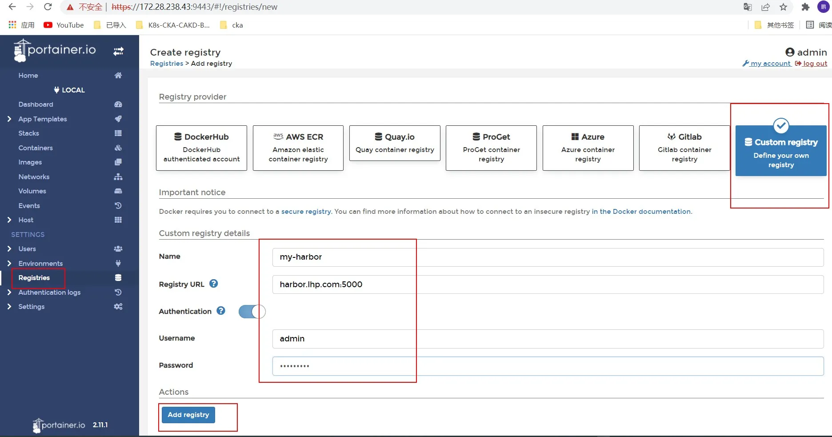Toggle the Authentication switch off
This screenshot has height=437, width=832.
(252, 312)
